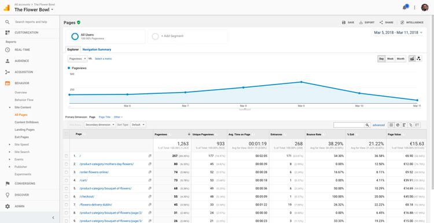Open homepage / row external link icon
Image resolution: width=434 pixels, height=223 pixels.
click(x=150, y=156)
